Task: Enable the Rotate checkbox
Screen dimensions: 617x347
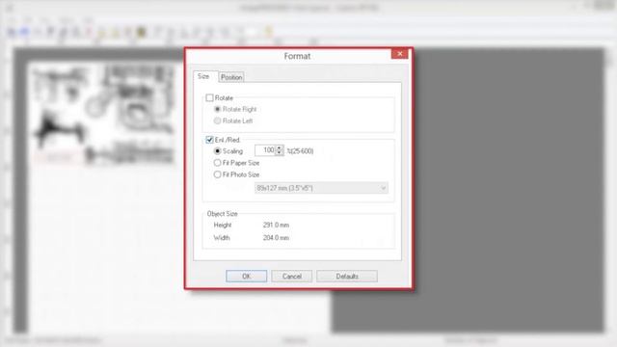Action: point(209,97)
